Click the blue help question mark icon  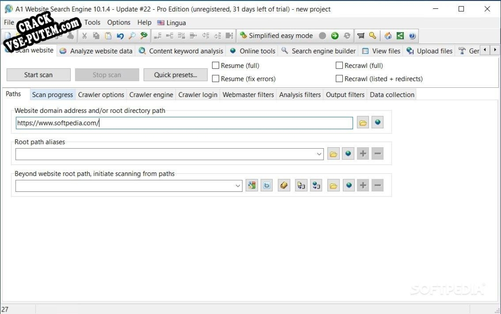(412, 36)
